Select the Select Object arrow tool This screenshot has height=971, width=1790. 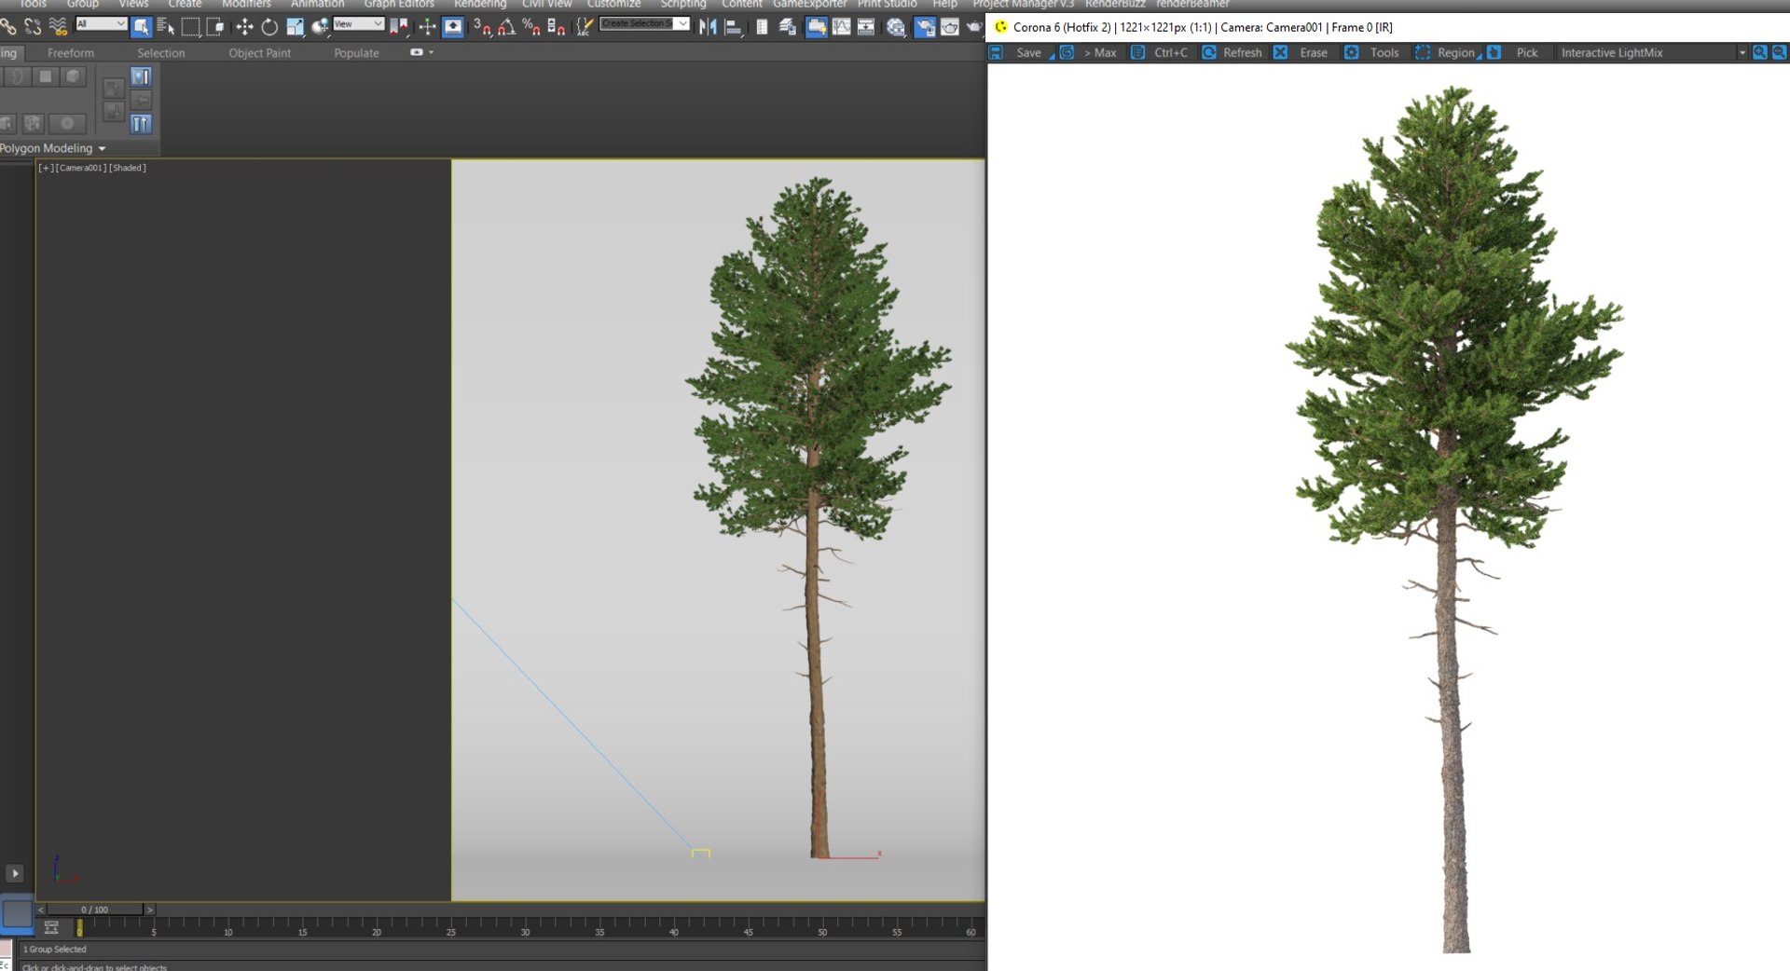141,26
